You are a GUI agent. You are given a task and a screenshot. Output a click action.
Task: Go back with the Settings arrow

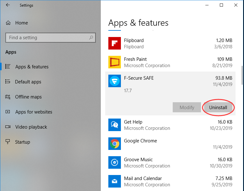click(8, 5)
